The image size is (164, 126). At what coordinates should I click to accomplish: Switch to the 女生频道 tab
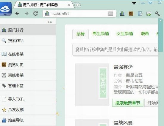[125, 34]
